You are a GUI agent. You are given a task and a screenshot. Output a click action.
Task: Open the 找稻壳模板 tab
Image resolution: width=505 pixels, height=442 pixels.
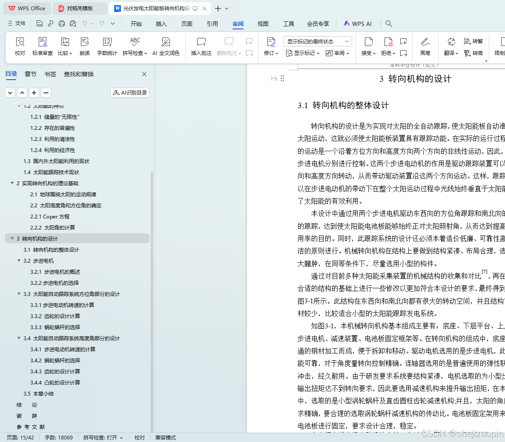tap(80, 9)
